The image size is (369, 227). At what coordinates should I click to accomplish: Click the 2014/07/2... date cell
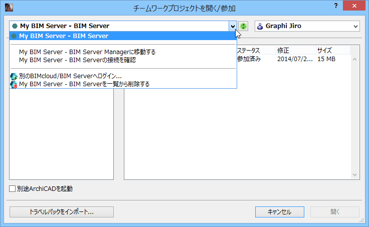click(x=295, y=59)
